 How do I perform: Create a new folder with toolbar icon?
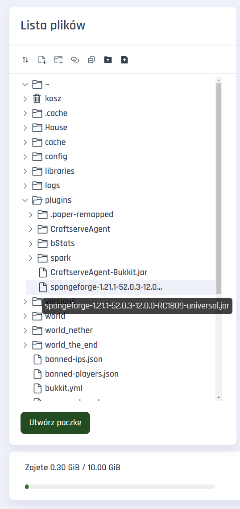(x=59, y=60)
